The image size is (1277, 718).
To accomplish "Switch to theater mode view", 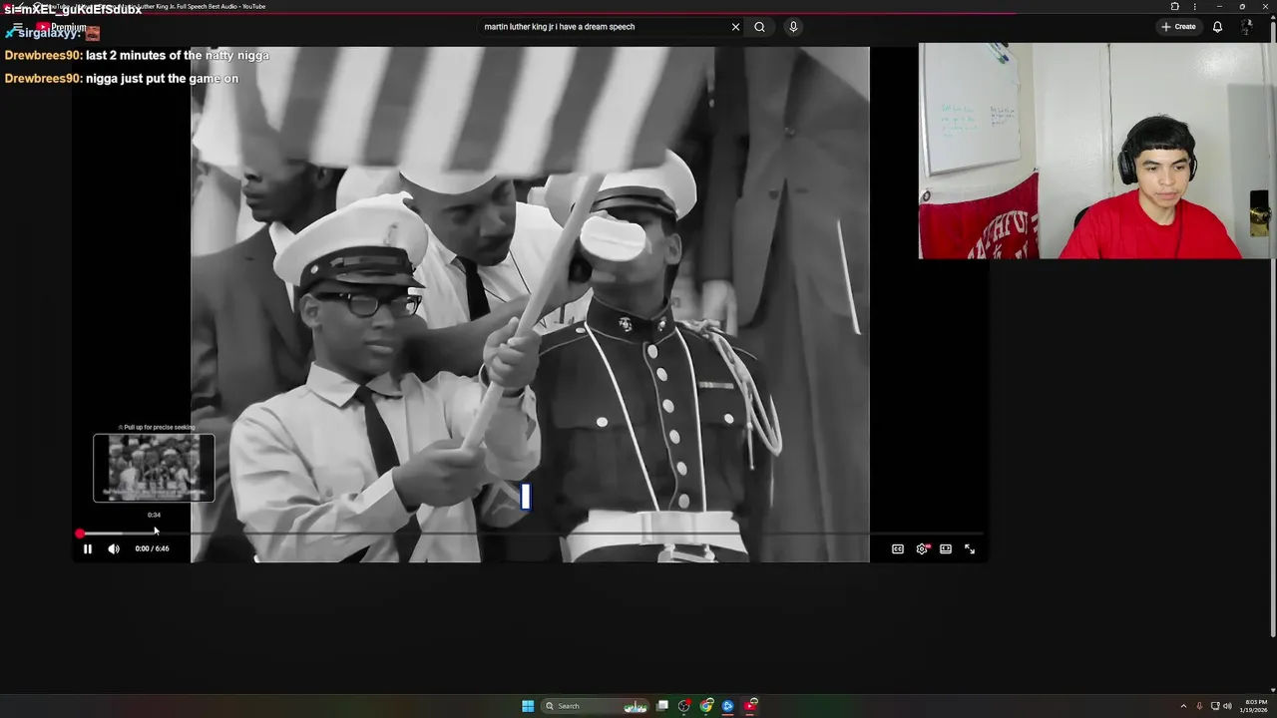I will 946,548.
